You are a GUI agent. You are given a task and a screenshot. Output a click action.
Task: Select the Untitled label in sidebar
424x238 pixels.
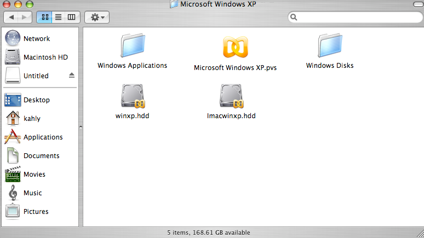point(36,76)
